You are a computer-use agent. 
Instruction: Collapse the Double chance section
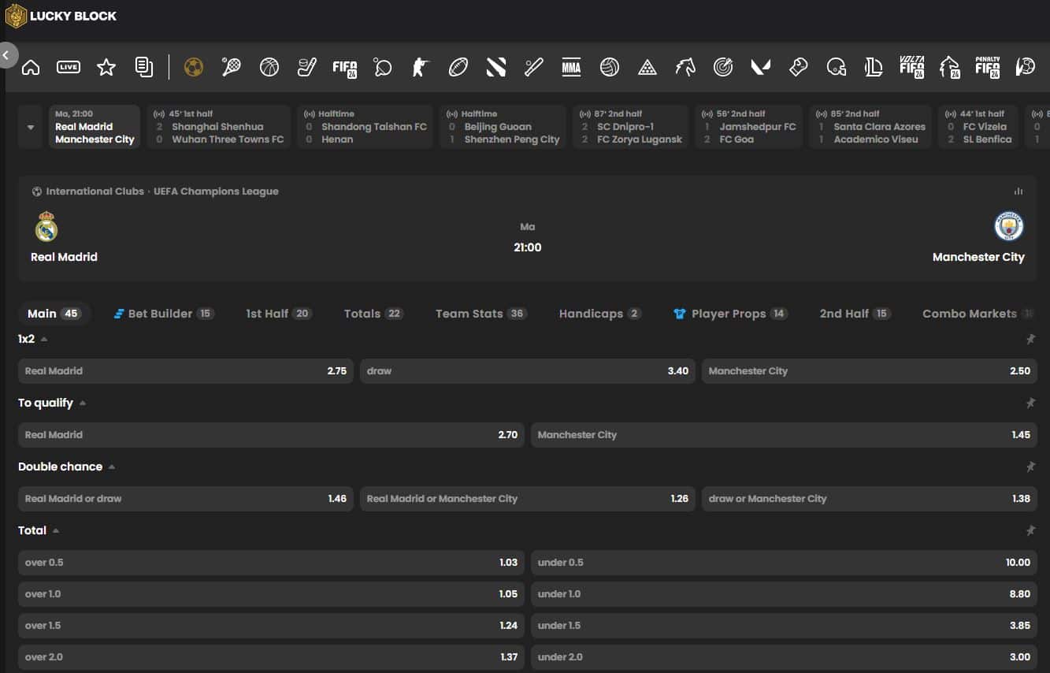112,467
